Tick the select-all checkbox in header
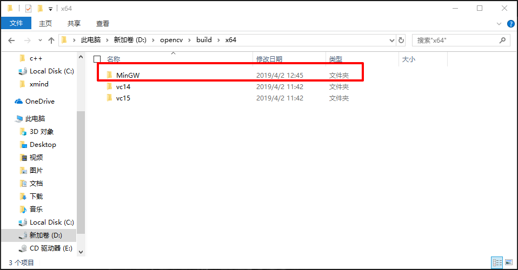This screenshot has height=270, width=518. click(x=97, y=59)
